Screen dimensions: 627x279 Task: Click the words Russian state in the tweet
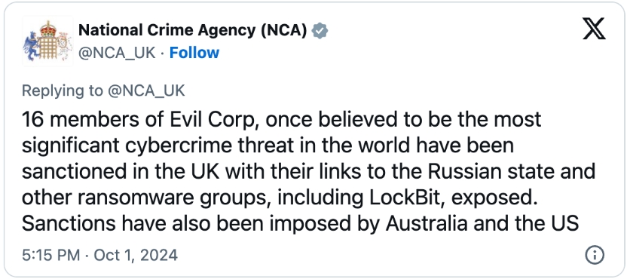pos(492,172)
